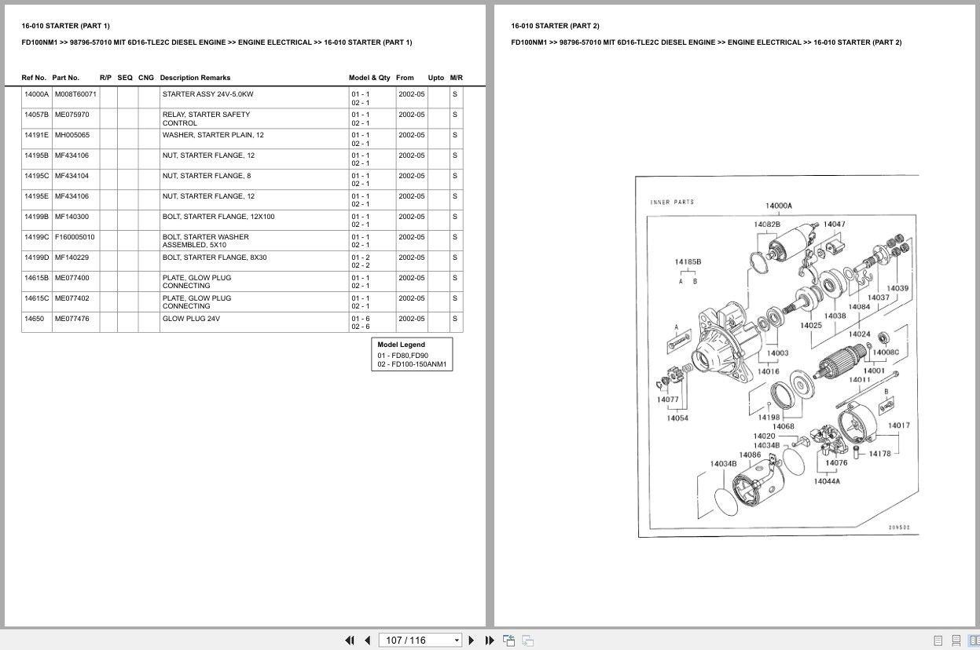Screen dimensions: 980x650
Task: Open the page number dropdown arrow
Action: point(457,641)
